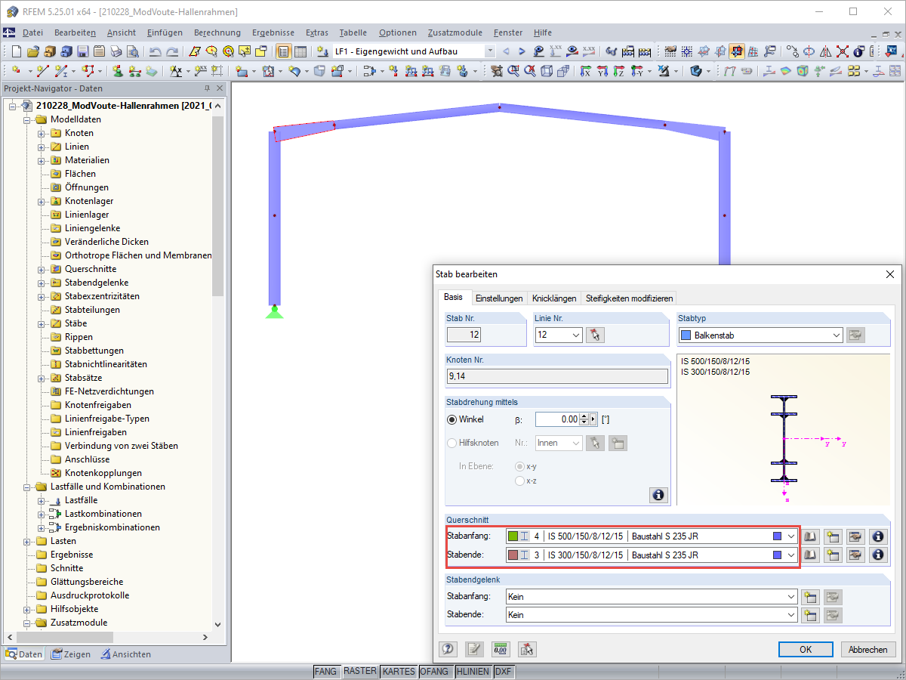Toggle RASTER in status bar
The width and height of the screenshot is (906, 680).
coord(359,671)
